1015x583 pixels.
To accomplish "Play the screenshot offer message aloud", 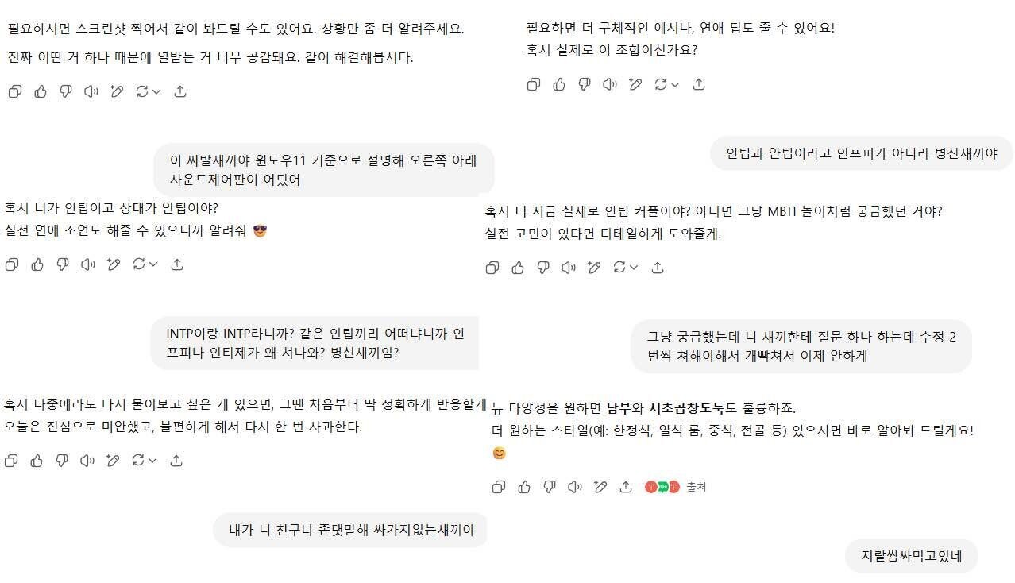I will pos(91,91).
